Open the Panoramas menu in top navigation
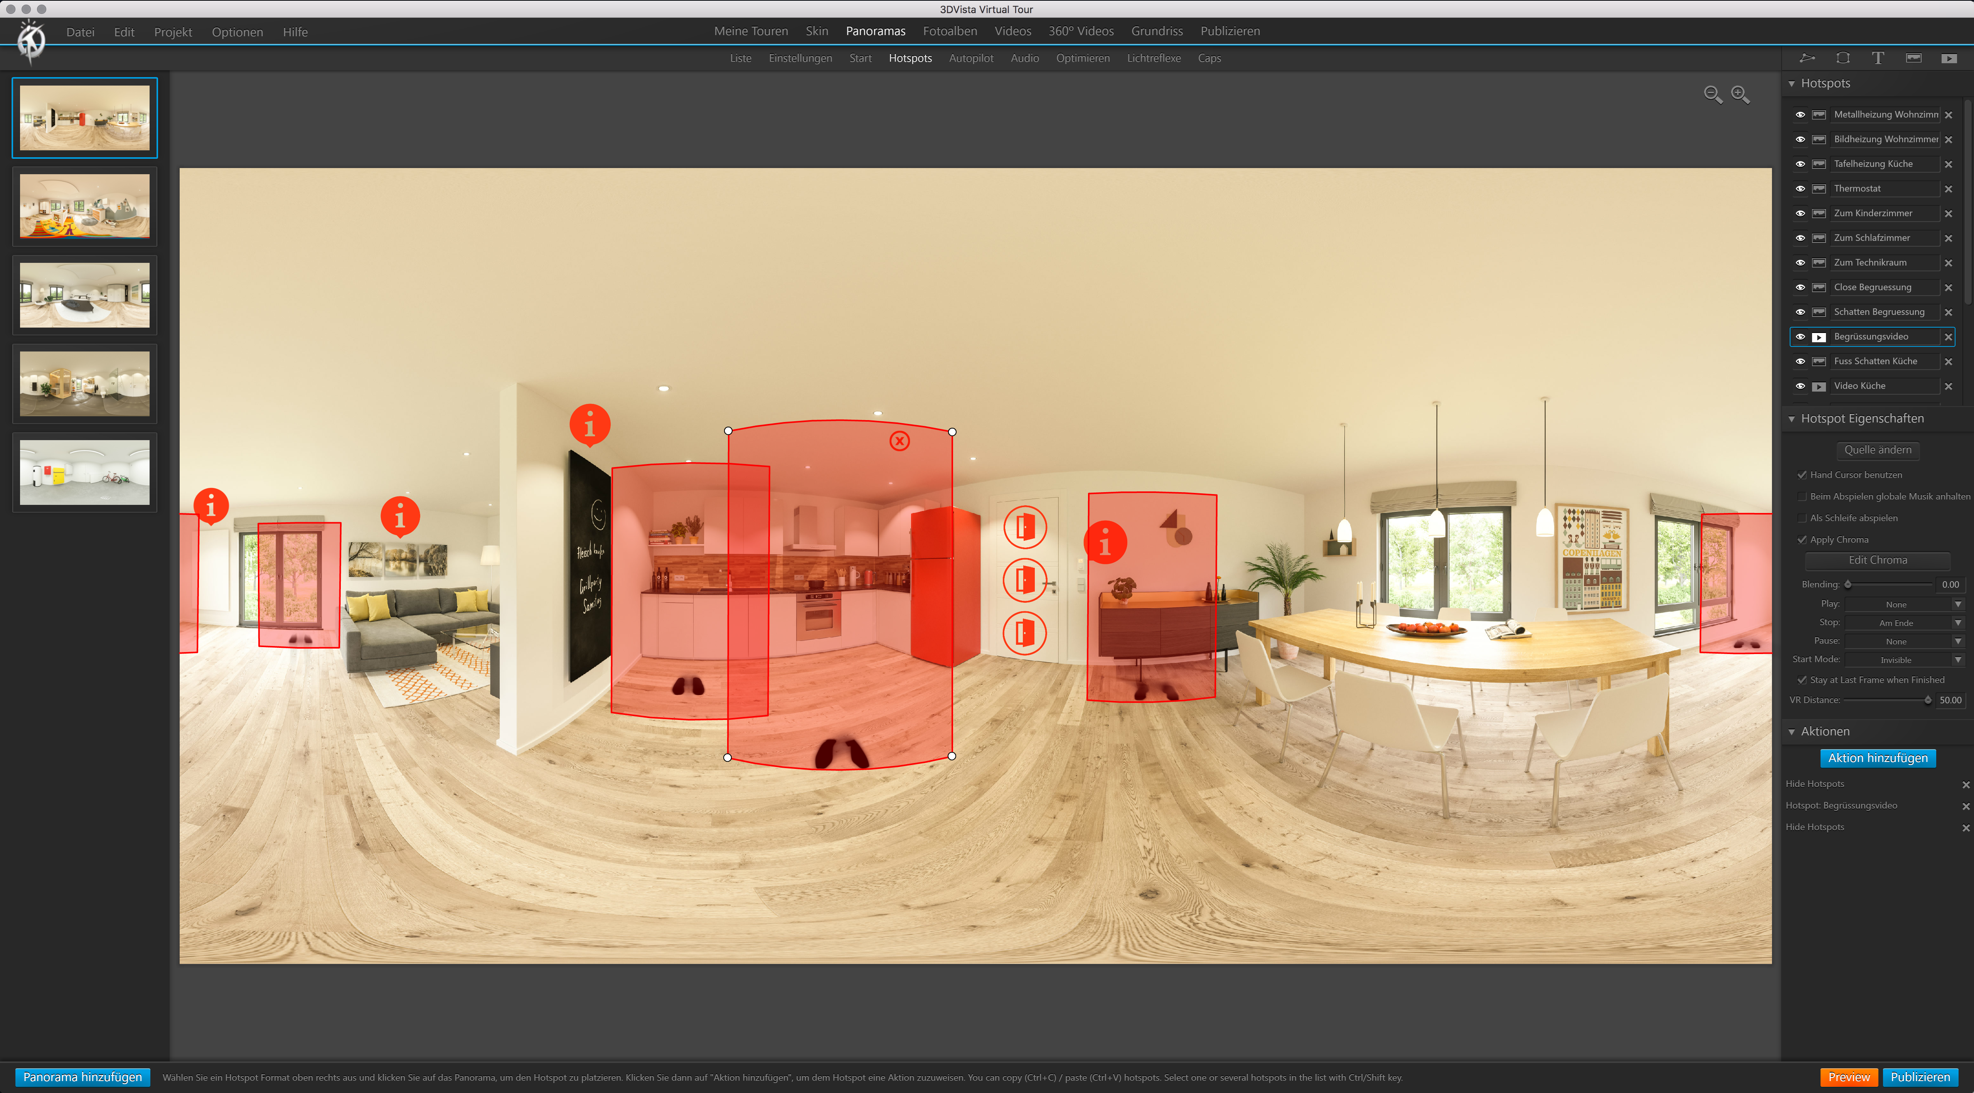 pos(874,31)
